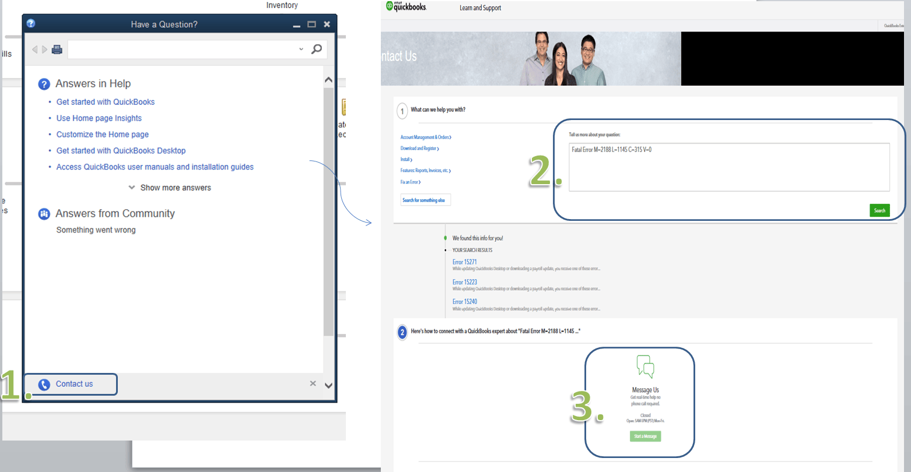Click the Contact us link
911x472 pixels.
(x=74, y=384)
